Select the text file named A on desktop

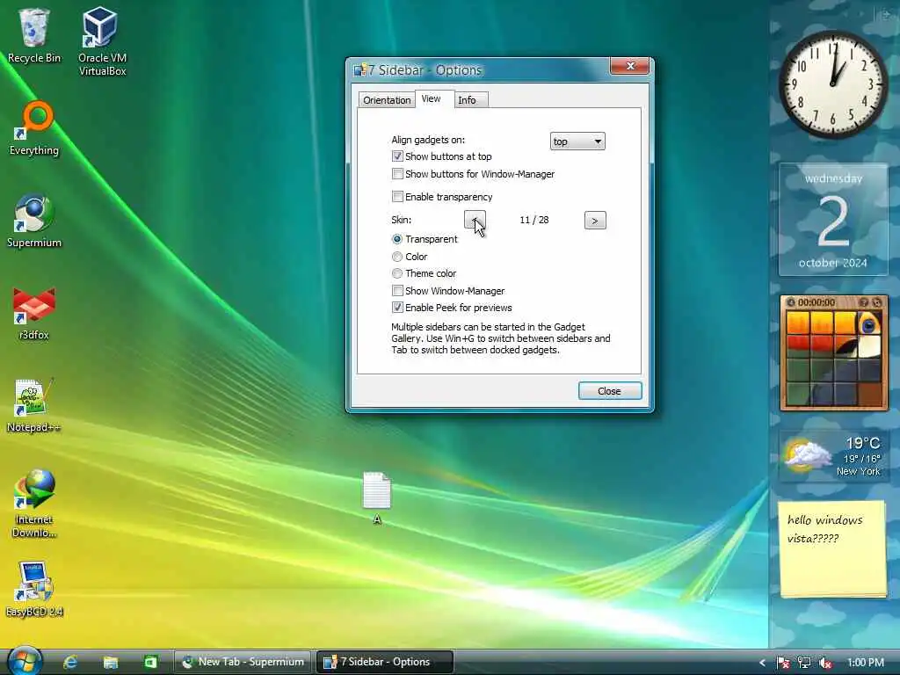pyautogui.click(x=377, y=498)
